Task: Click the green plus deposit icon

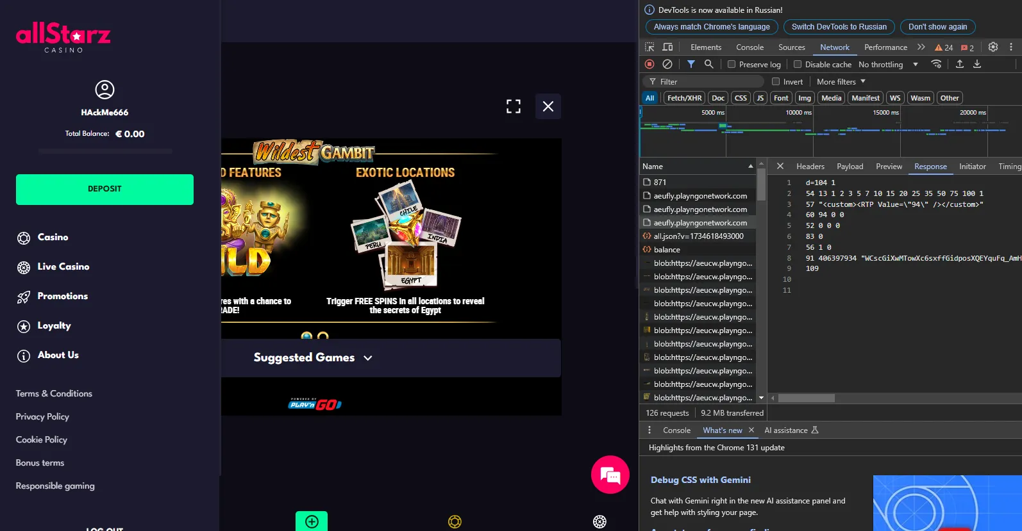Action: coord(312,521)
